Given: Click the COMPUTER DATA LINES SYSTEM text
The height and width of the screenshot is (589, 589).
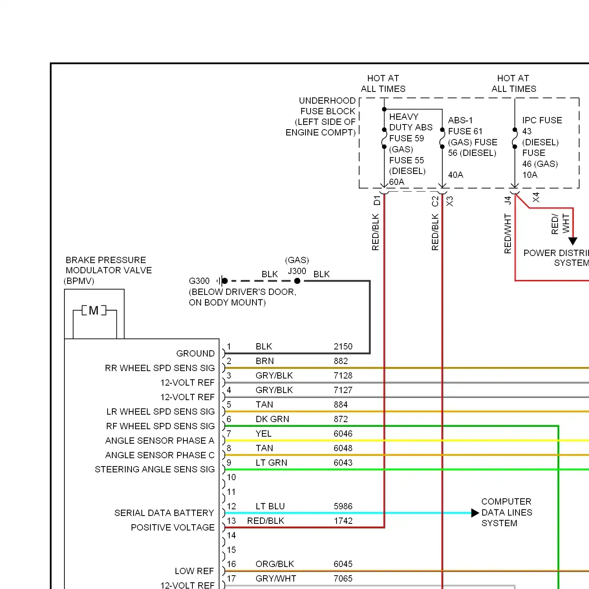Looking at the screenshot, I should 507,512.
